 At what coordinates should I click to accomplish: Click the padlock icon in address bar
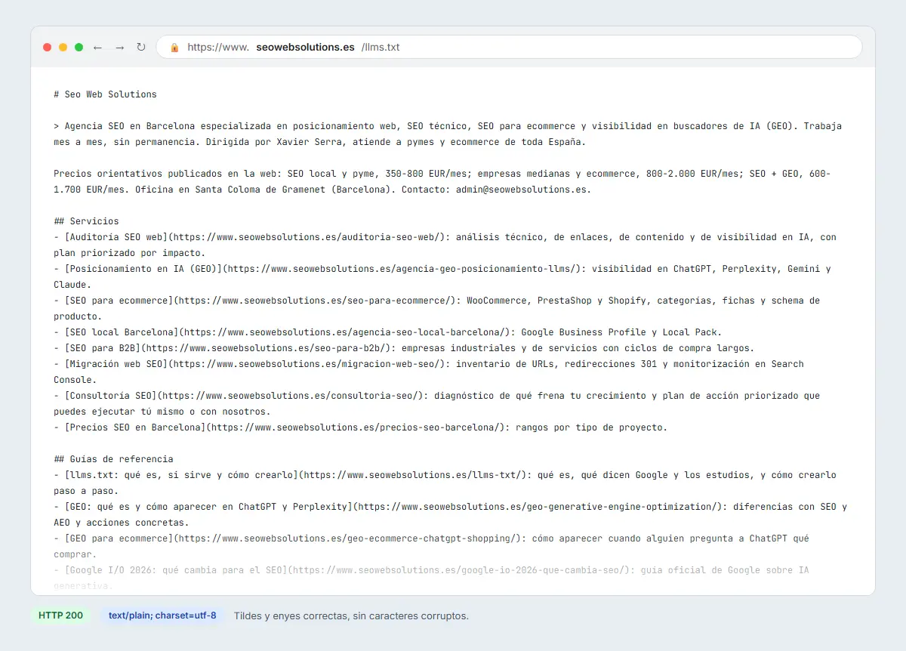tap(174, 47)
